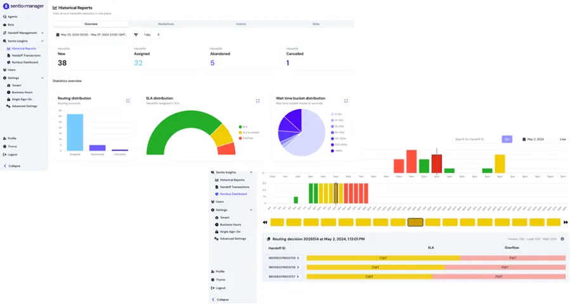The height and width of the screenshot is (304, 572).
Task: Click the lone short green bar in the minute chart
Action: click(x=296, y=200)
